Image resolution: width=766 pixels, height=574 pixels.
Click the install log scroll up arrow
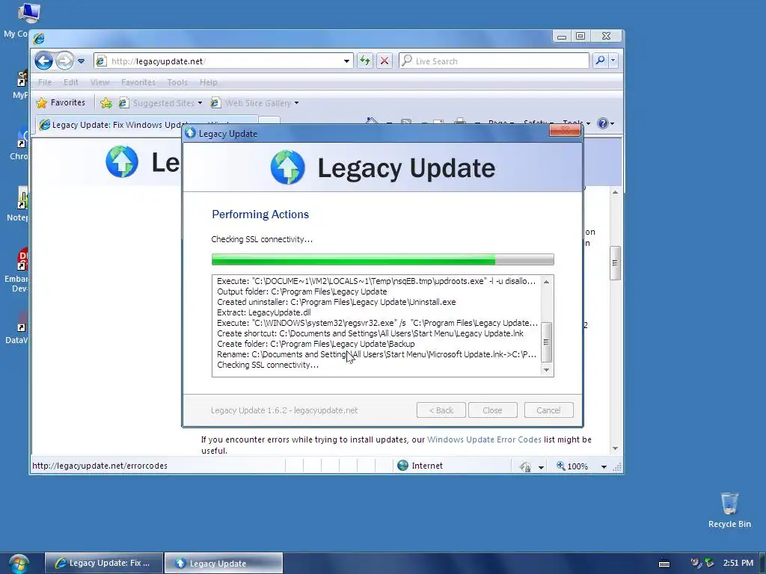pyautogui.click(x=546, y=282)
